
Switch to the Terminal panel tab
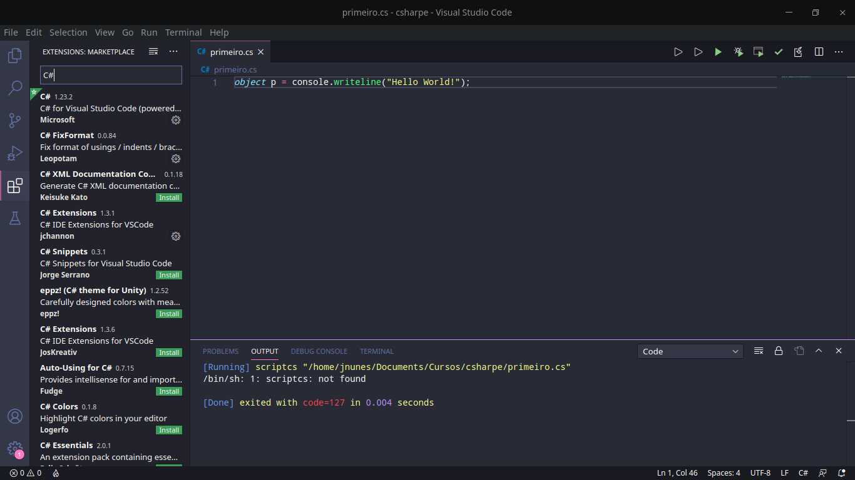pyautogui.click(x=377, y=351)
